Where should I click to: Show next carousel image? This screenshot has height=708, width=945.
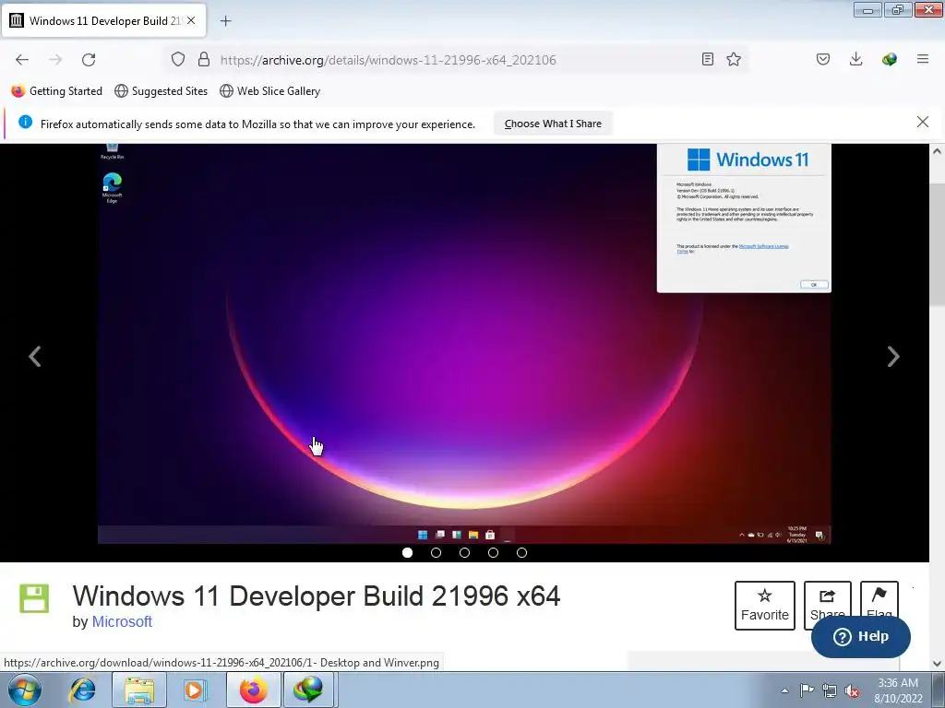pos(893,357)
